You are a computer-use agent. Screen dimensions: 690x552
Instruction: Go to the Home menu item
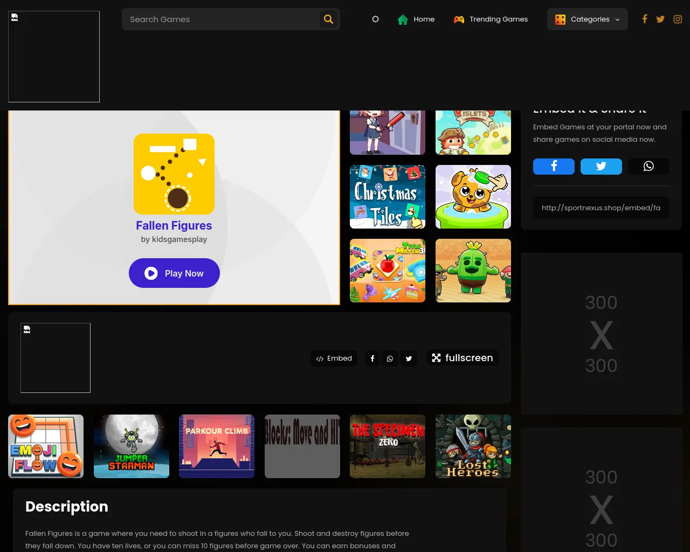click(416, 19)
